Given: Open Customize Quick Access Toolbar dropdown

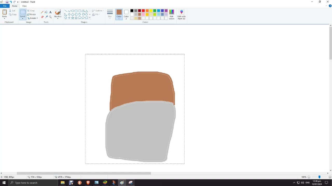Looking at the screenshot, I should (18, 2).
